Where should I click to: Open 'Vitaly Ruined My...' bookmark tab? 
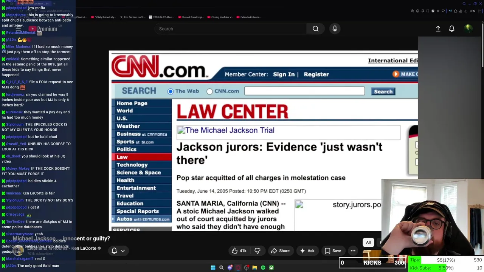103,17
